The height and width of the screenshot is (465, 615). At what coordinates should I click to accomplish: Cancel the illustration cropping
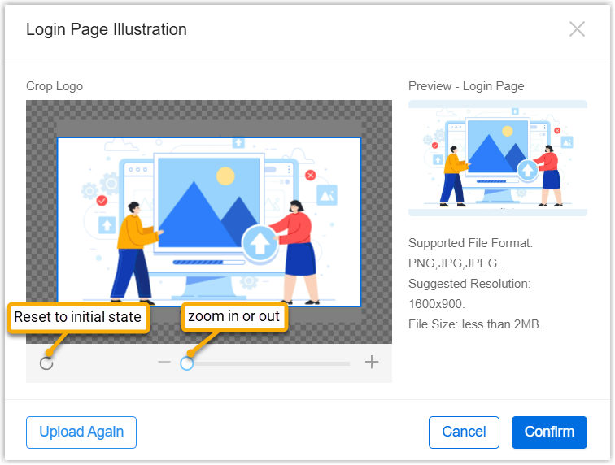[x=464, y=432]
